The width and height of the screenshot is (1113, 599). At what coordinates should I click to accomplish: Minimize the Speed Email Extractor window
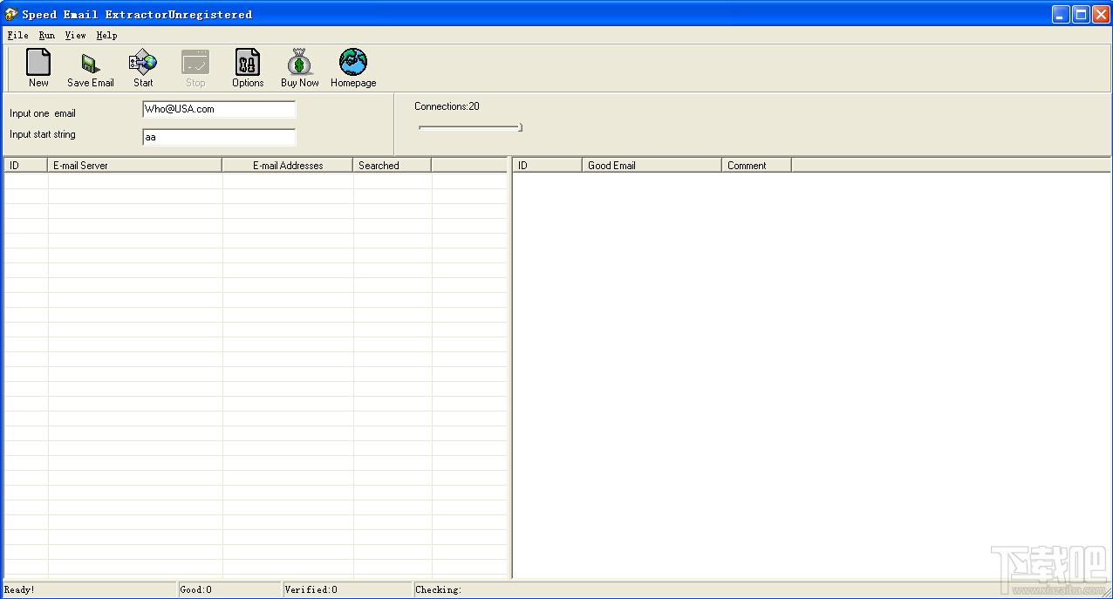pyautogui.click(x=1061, y=14)
